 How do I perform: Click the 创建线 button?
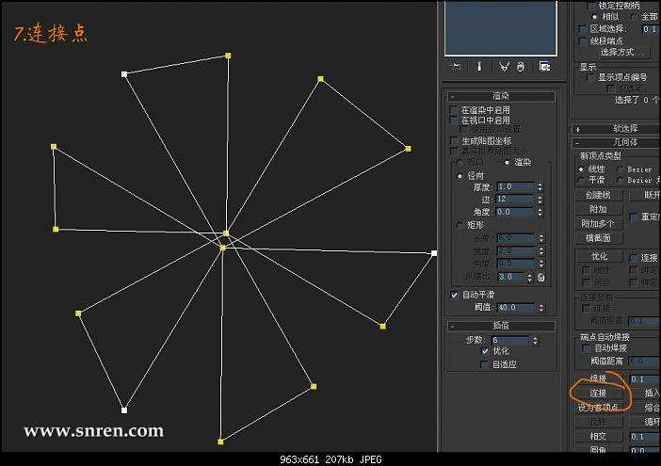tap(599, 195)
